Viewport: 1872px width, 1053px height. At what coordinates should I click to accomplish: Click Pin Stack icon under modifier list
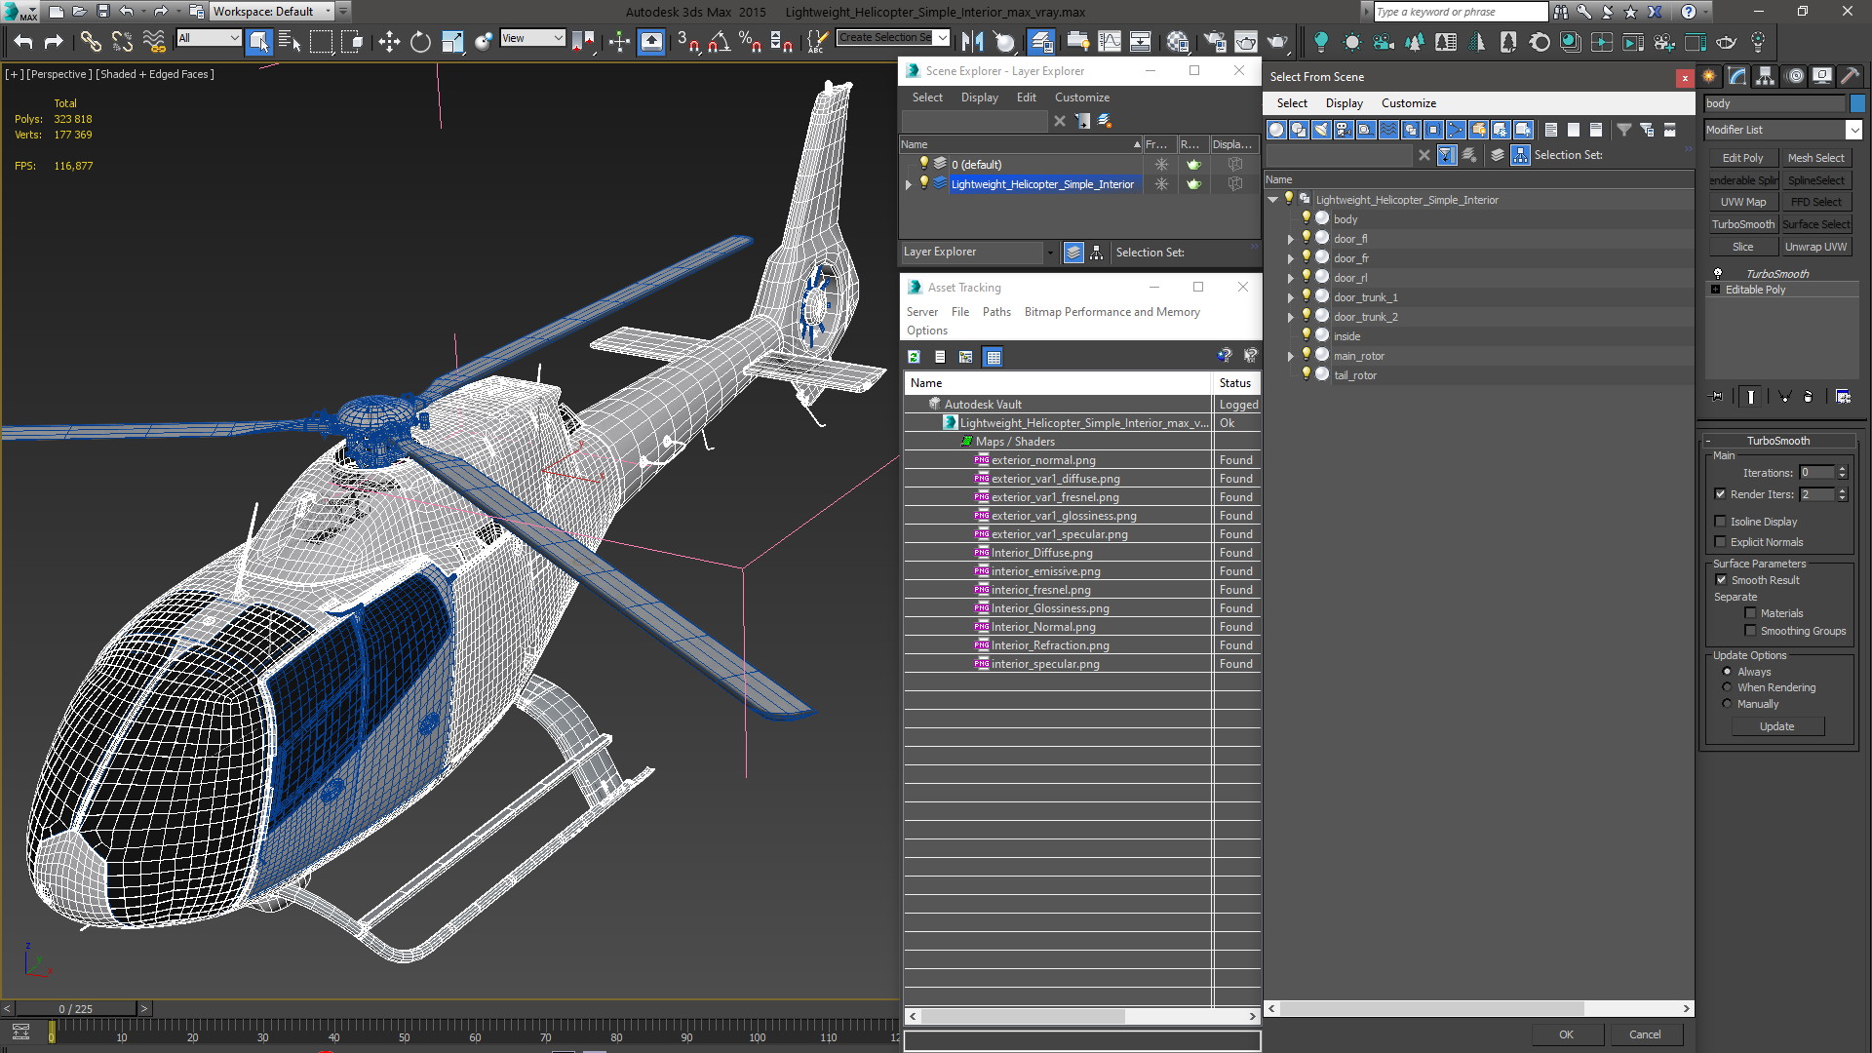(1717, 397)
